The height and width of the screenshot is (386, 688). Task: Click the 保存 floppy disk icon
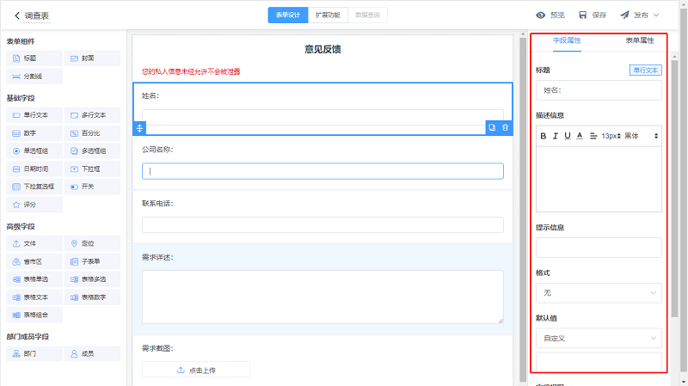click(583, 15)
